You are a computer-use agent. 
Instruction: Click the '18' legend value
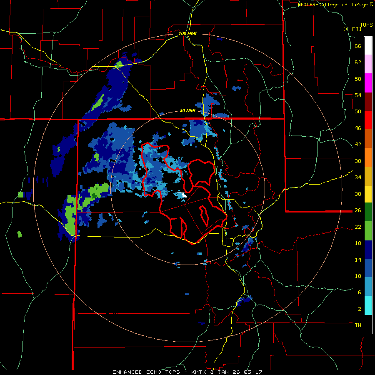tap(358, 243)
